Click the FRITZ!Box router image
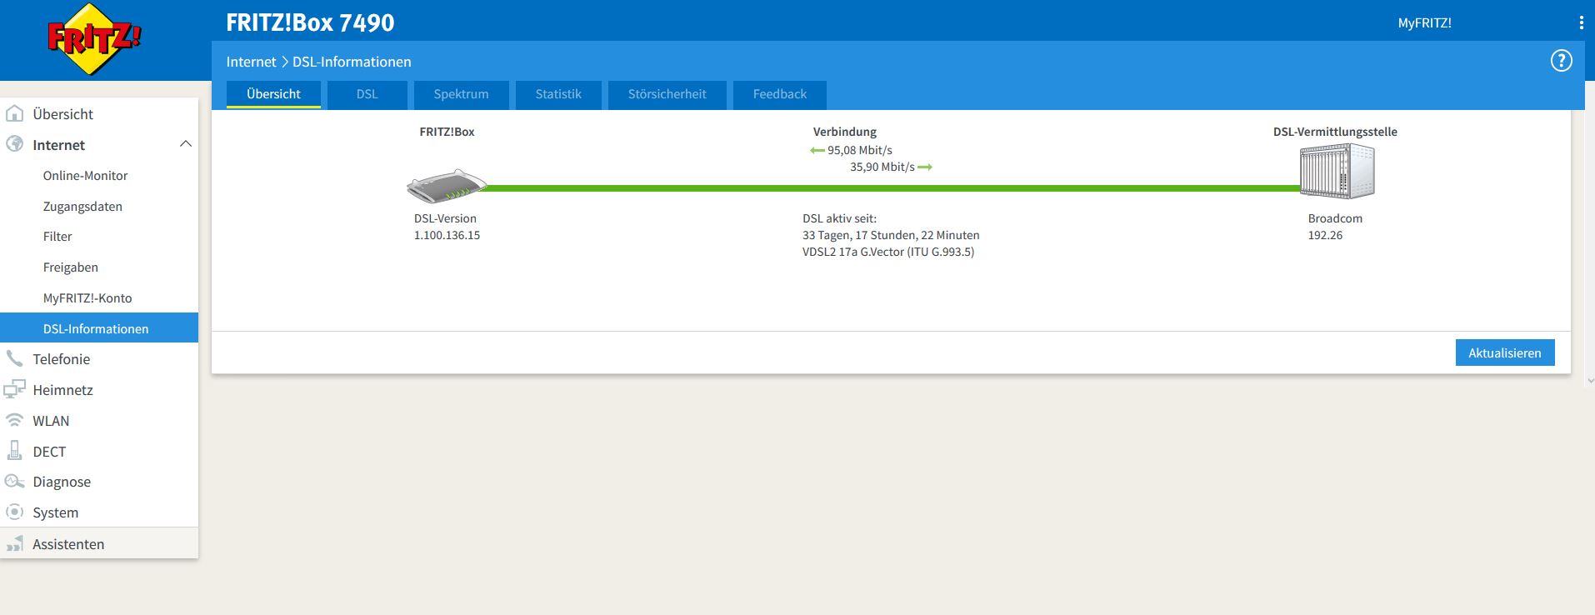Viewport: 1595px width, 615px height. pyautogui.click(x=447, y=186)
